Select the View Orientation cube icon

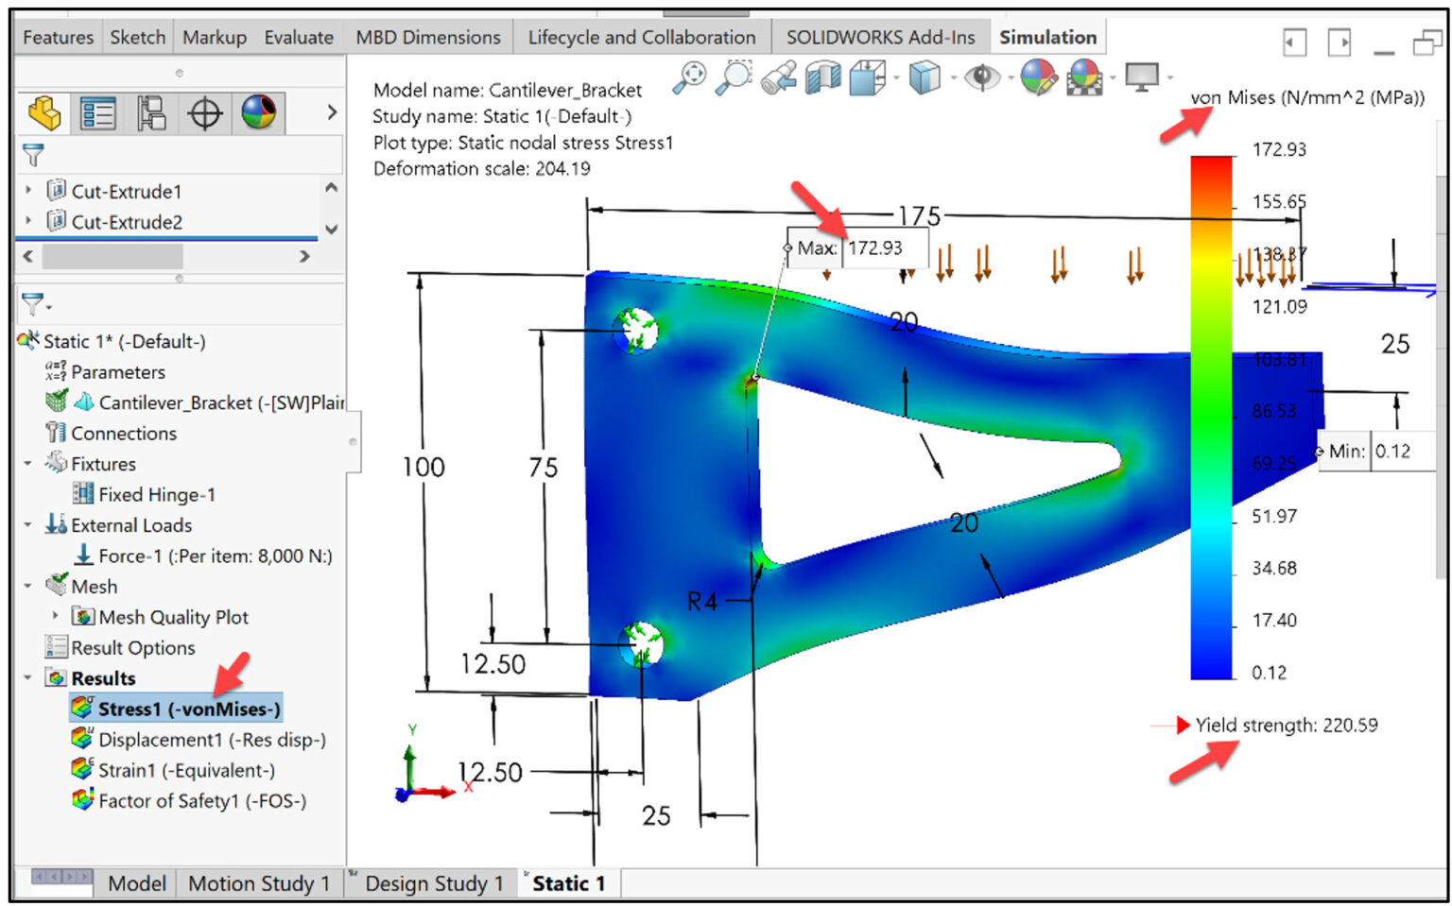pyautogui.click(x=867, y=78)
